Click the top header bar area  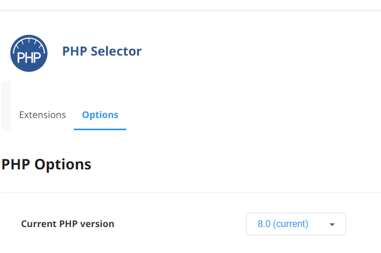pyautogui.click(x=190, y=5)
